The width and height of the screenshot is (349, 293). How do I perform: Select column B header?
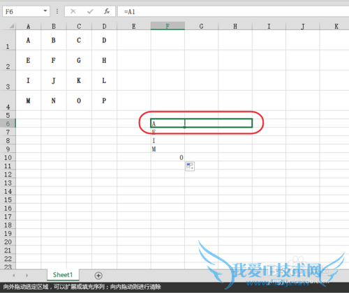point(54,27)
